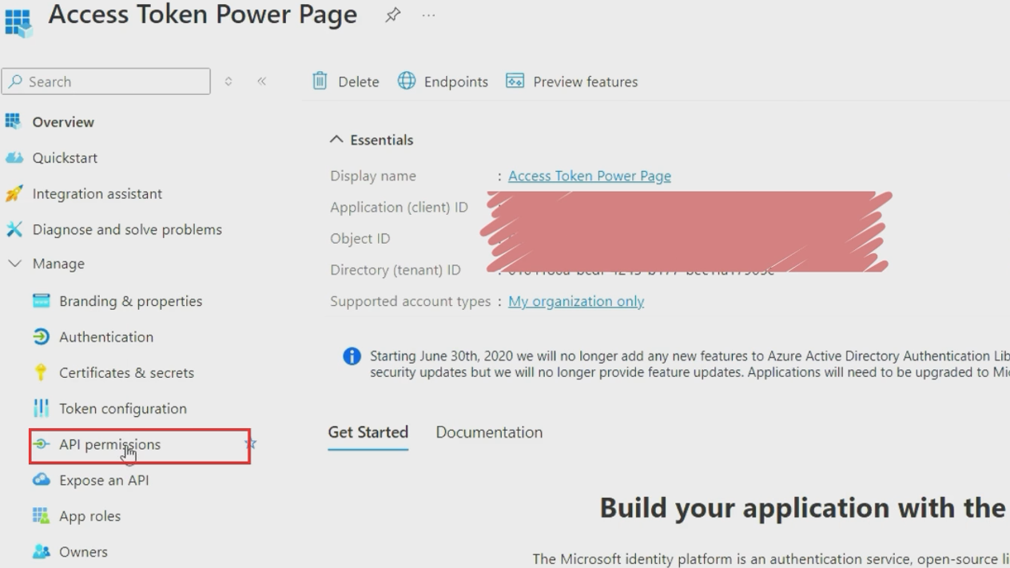Collapse the side menu with the double chevron

(x=261, y=81)
